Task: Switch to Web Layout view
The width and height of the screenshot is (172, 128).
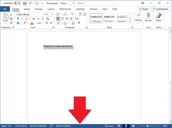Action: click(133, 126)
